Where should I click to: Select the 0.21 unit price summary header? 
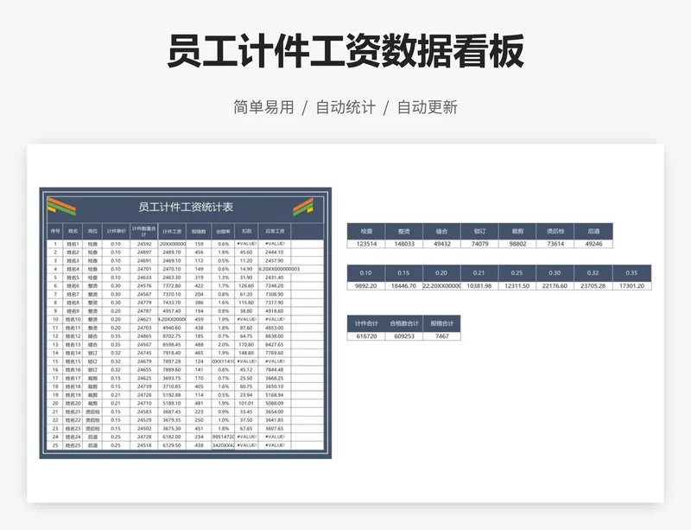[479, 273]
